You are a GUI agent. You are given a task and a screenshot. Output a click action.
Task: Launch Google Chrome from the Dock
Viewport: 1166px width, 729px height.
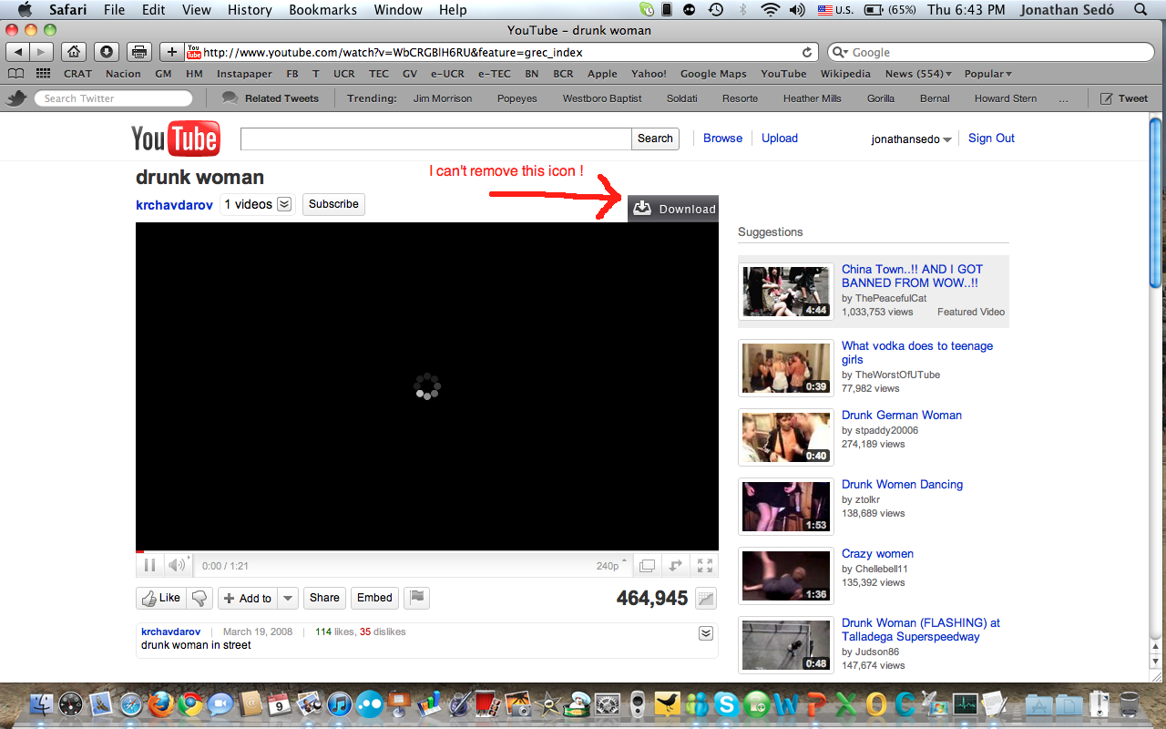pos(189,704)
